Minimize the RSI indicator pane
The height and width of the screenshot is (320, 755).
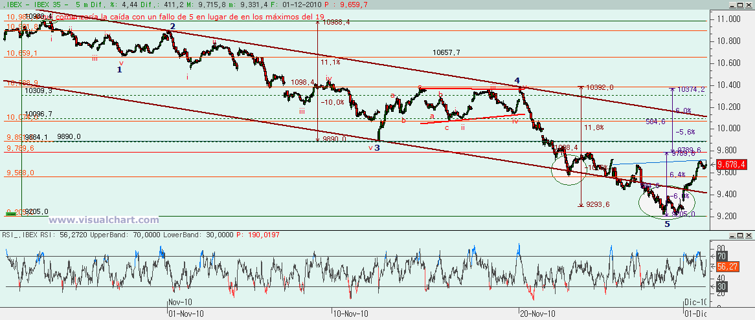point(732,235)
